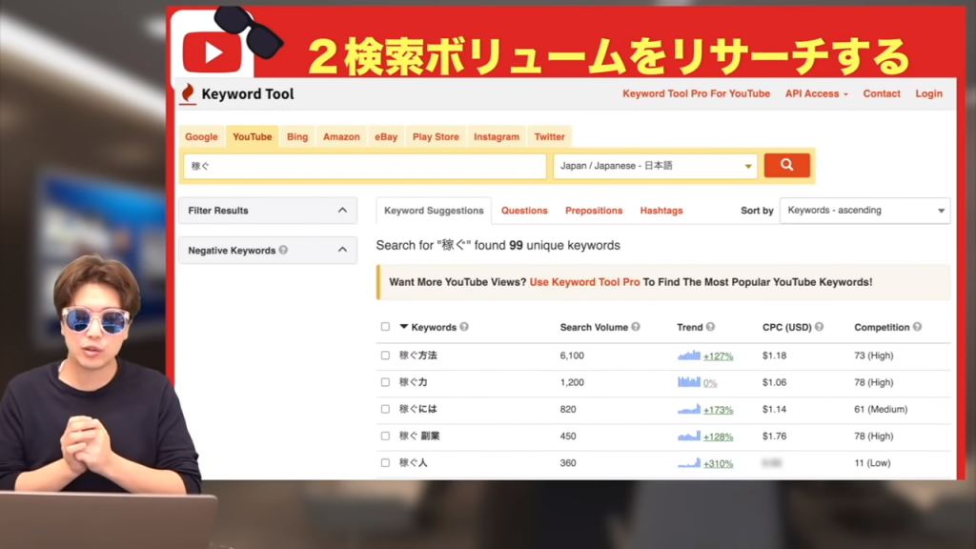Switch to the Google tab
The image size is (976, 549).
(201, 136)
